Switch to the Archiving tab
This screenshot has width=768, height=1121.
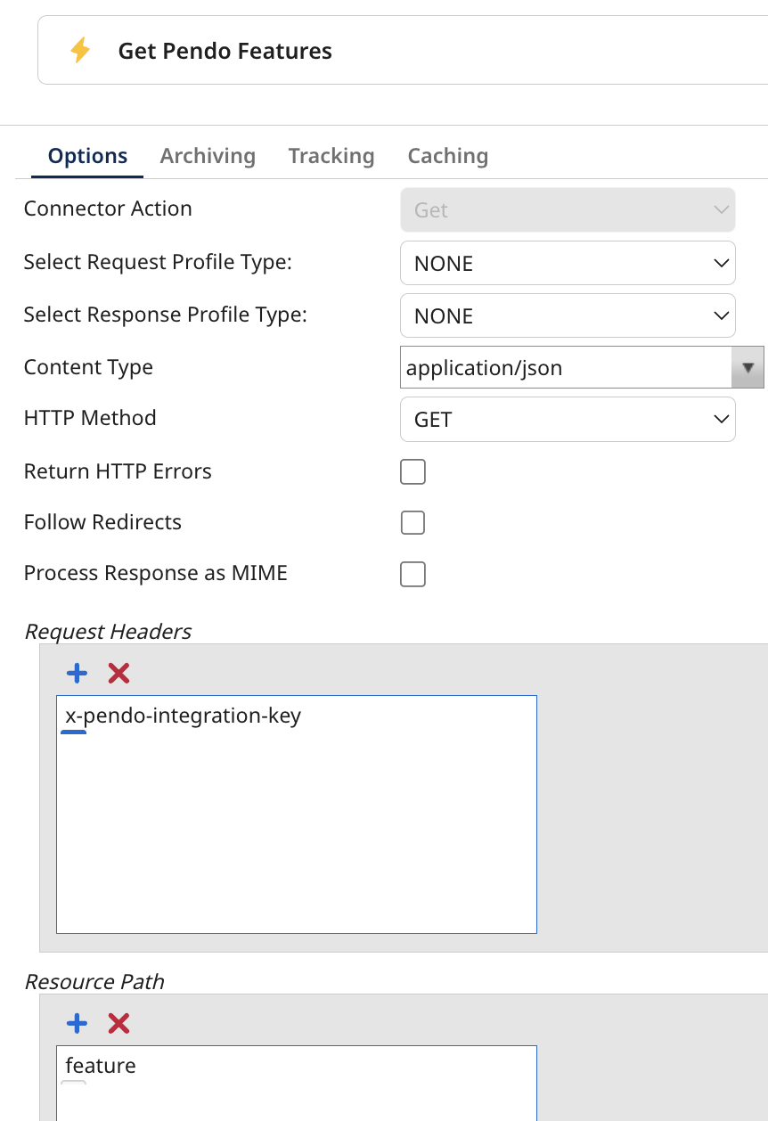(x=208, y=156)
